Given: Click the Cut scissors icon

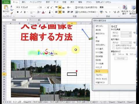Looking at the screenshot, I should [11, 6].
